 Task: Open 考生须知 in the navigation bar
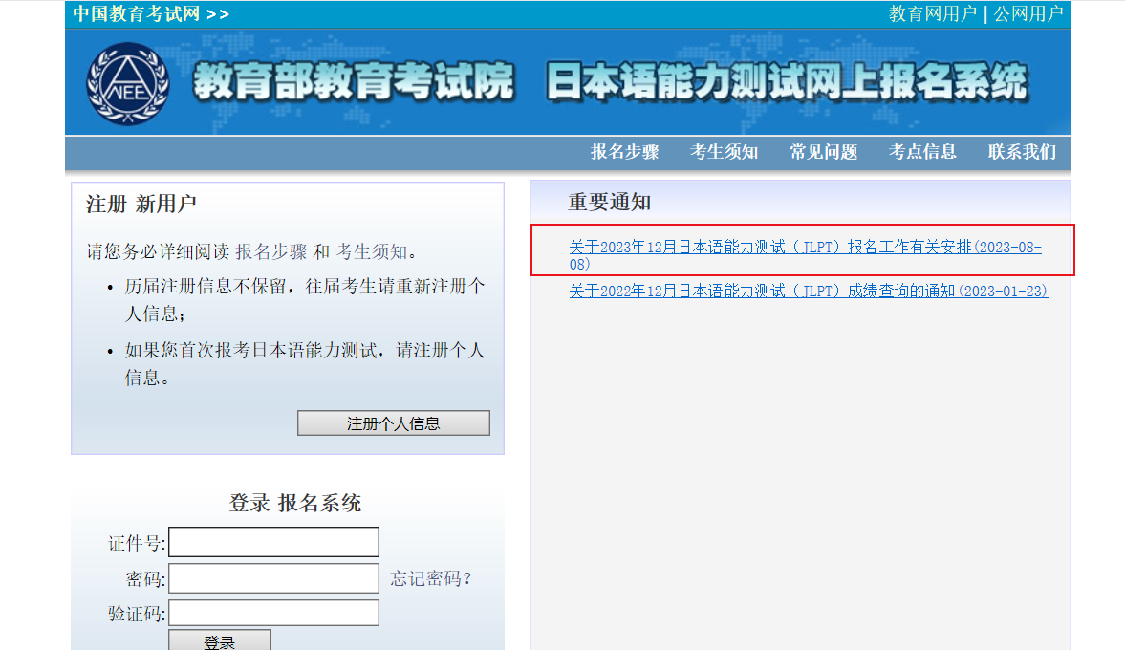pyautogui.click(x=724, y=152)
